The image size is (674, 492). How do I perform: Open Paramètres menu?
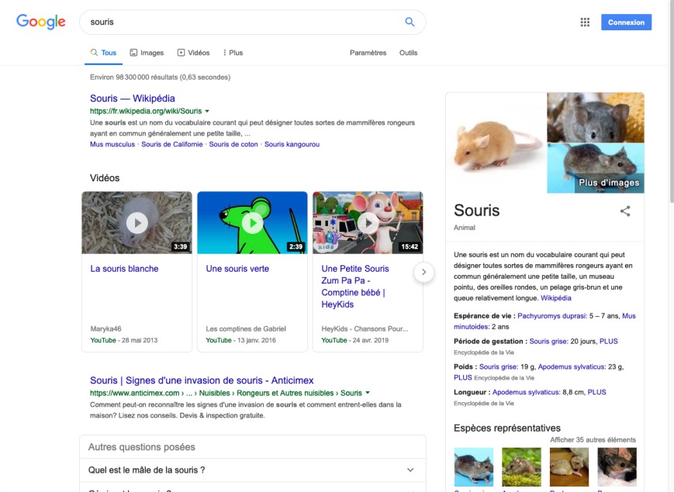[368, 53]
